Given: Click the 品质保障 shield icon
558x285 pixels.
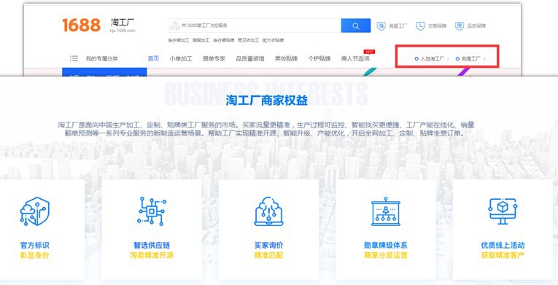Looking at the screenshot, I should tap(460, 26).
